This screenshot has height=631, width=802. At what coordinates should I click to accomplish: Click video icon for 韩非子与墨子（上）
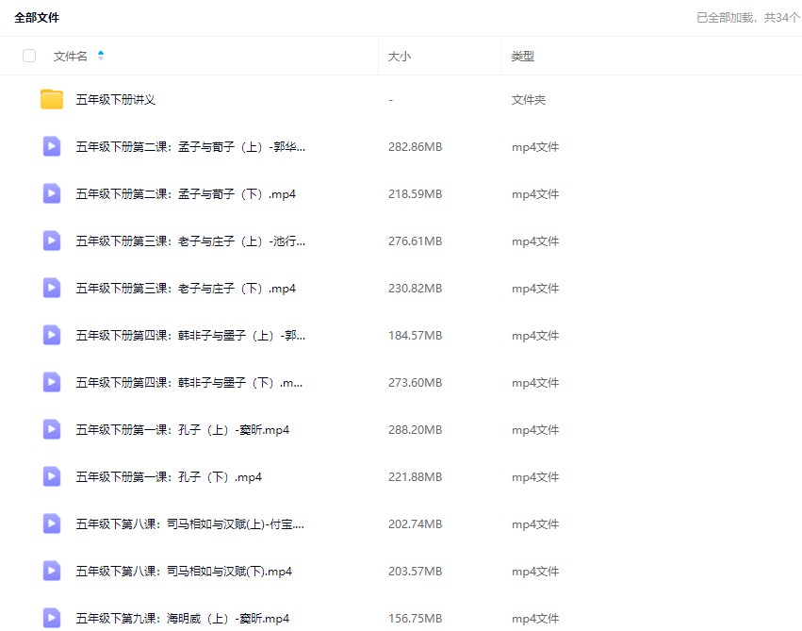pos(52,335)
